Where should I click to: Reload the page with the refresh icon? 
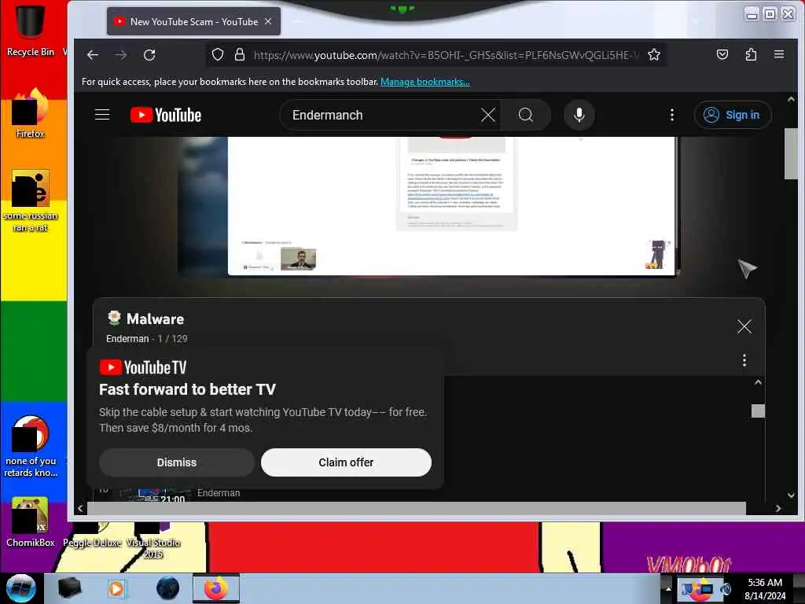click(x=149, y=55)
